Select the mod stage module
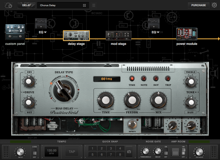The width and height of the screenshot is (220, 160). (118, 36)
